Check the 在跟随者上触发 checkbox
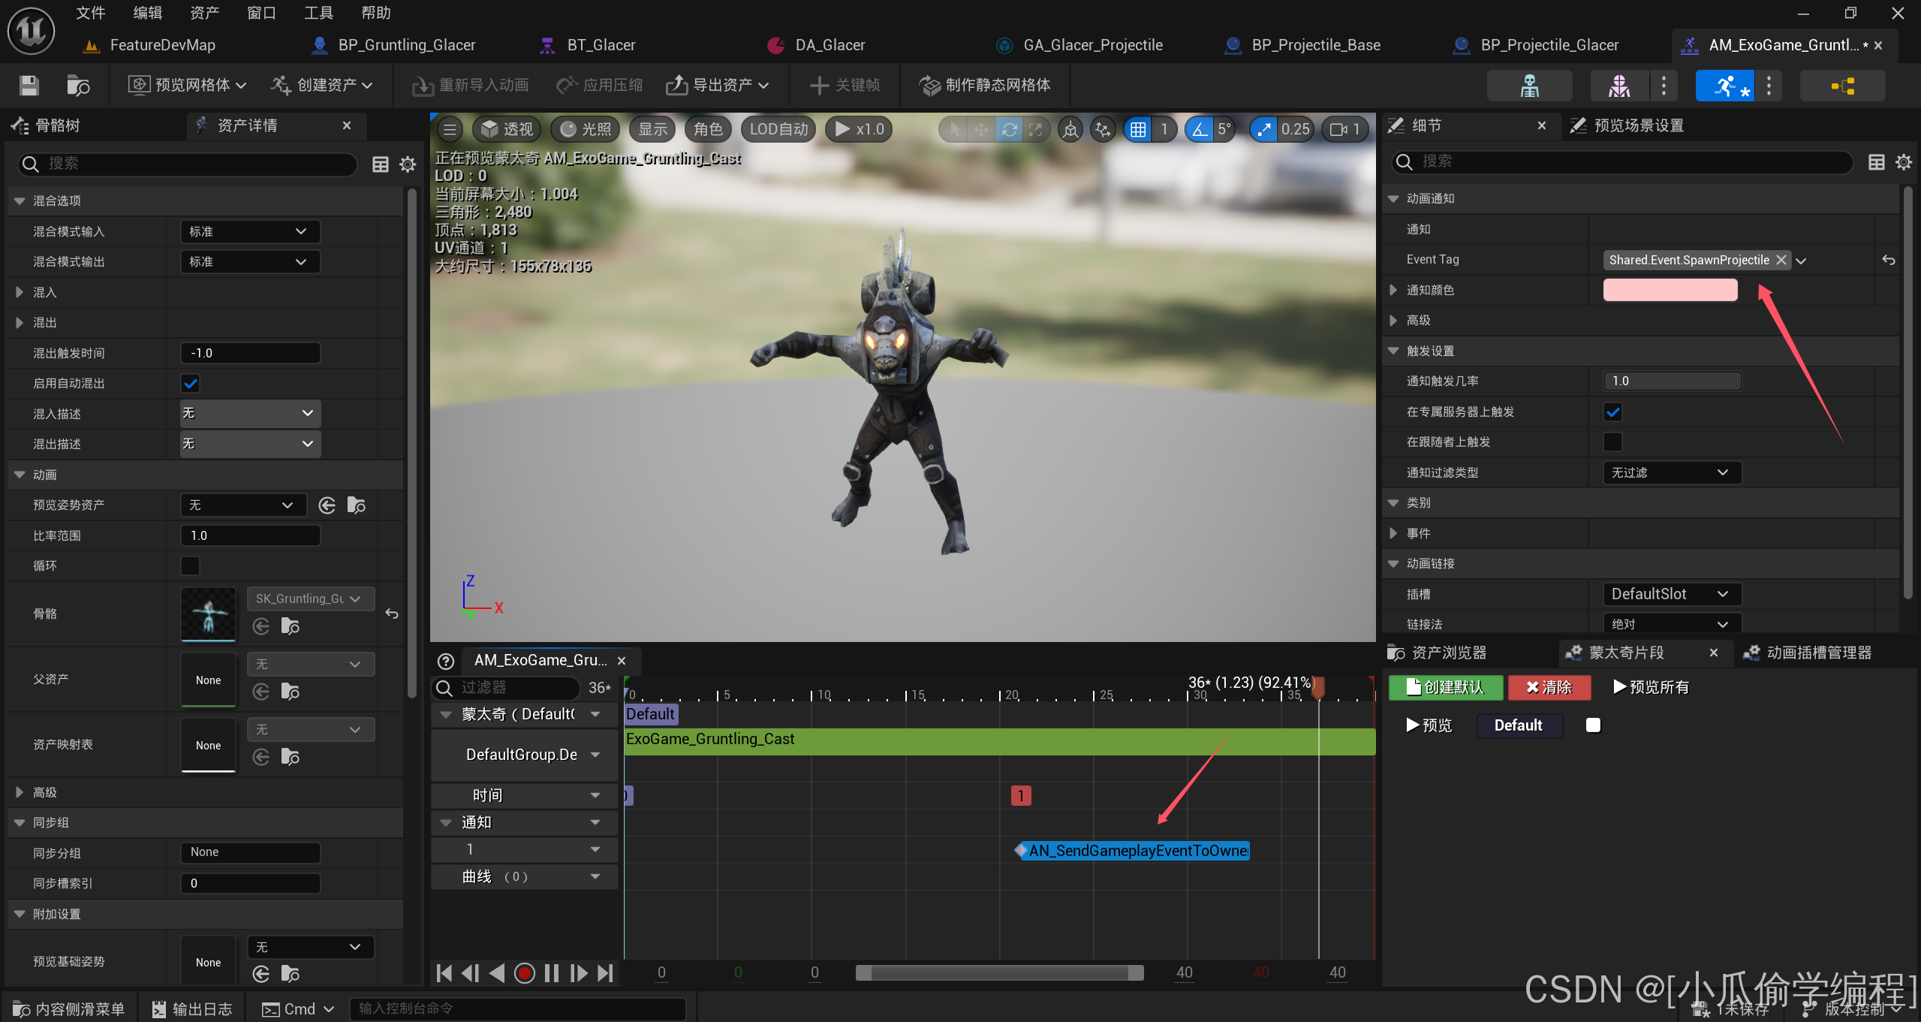This screenshot has width=1921, height=1022. 1612,442
